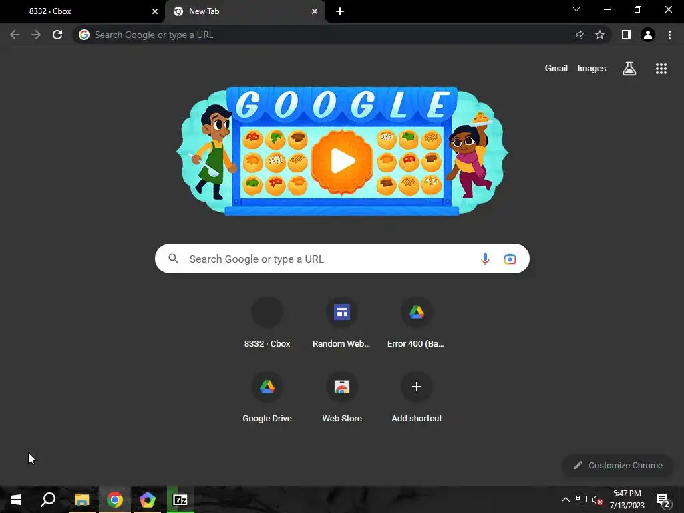Viewport: 684px width, 513px height.
Task: Close the 8332 · Cbox tab
Action: [x=155, y=11]
